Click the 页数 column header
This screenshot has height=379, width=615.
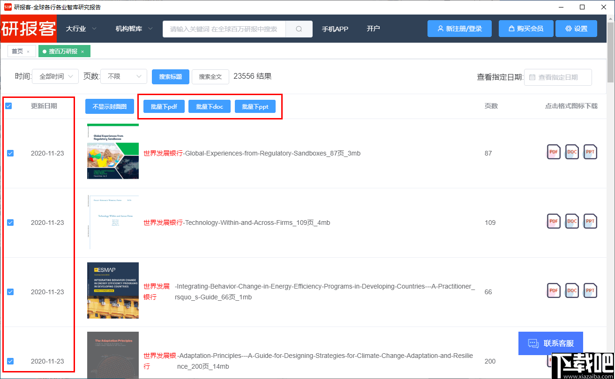tap(491, 106)
